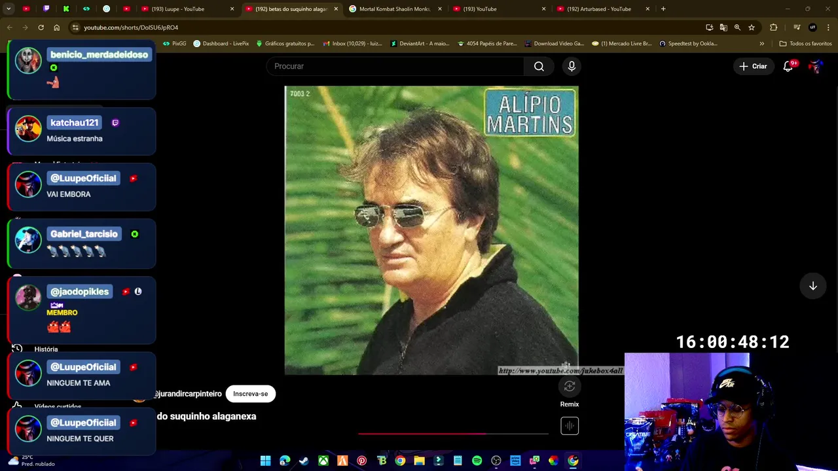This screenshot has width=838, height=471.
Task: Click the 'NINGUEM TE AMA' chat message
Action: 79,383
